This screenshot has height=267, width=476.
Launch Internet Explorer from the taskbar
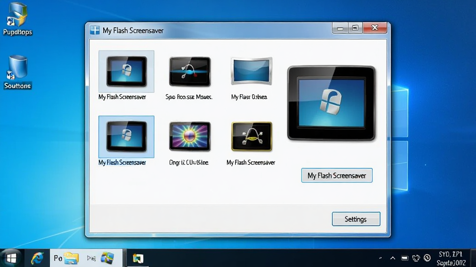37,259
